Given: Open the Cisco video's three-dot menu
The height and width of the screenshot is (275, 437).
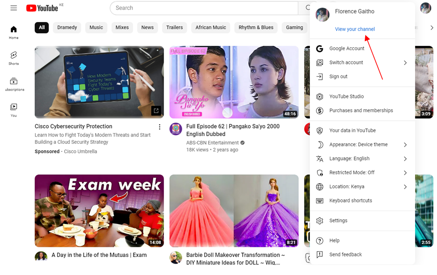Looking at the screenshot, I should pos(160,127).
